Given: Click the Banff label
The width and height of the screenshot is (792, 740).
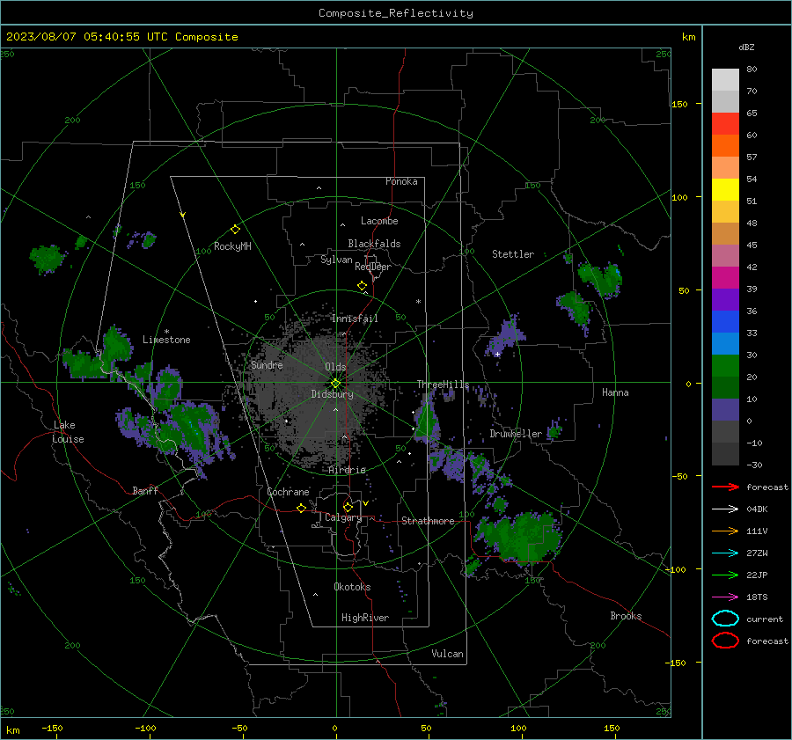Looking at the screenshot, I should [x=145, y=490].
